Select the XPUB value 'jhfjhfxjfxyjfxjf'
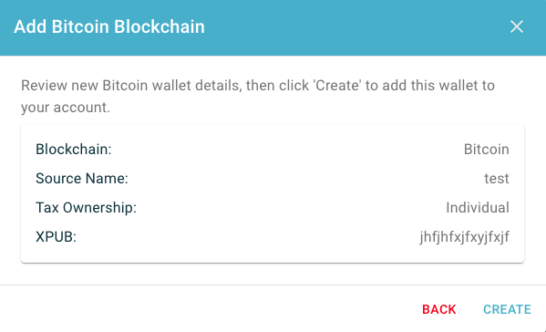Image resolution: width=546 pixels, height=332 pixels. [465, 237]
